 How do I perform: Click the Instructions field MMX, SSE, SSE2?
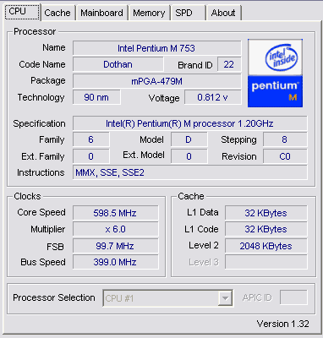(189, 172)
